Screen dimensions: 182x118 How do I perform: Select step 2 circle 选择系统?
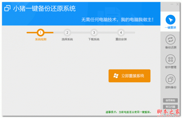point(67,32)
